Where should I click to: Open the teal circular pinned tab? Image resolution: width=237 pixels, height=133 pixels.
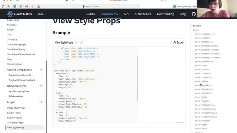21,6
